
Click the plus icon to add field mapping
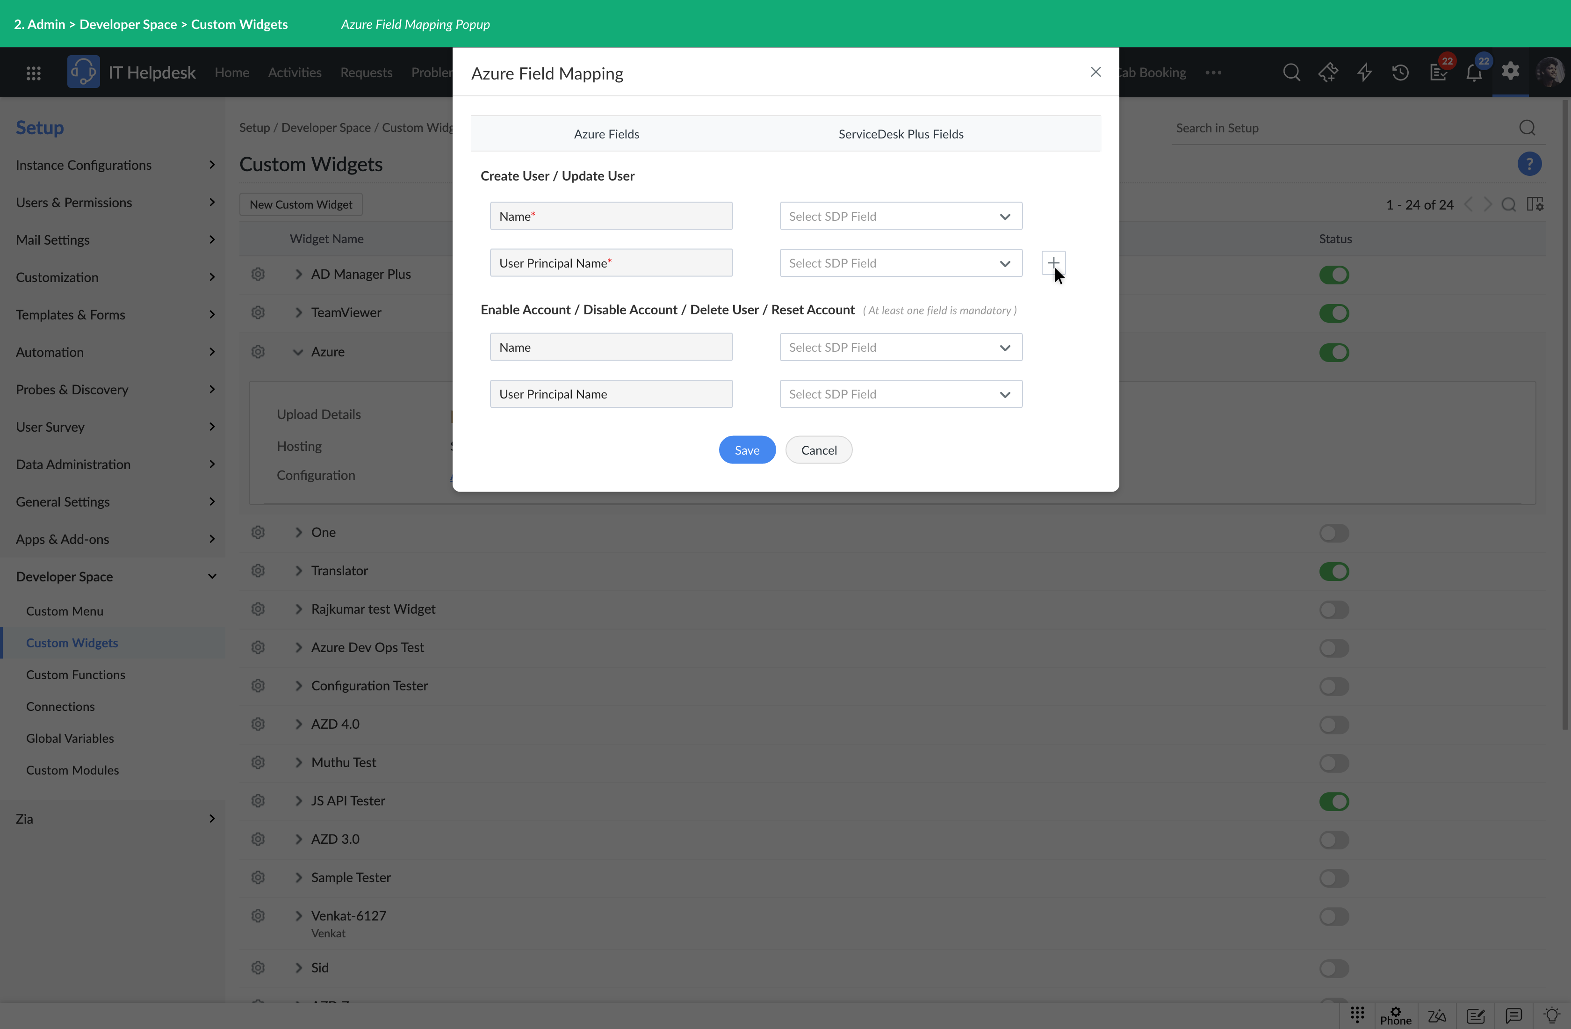point(1053,263)
